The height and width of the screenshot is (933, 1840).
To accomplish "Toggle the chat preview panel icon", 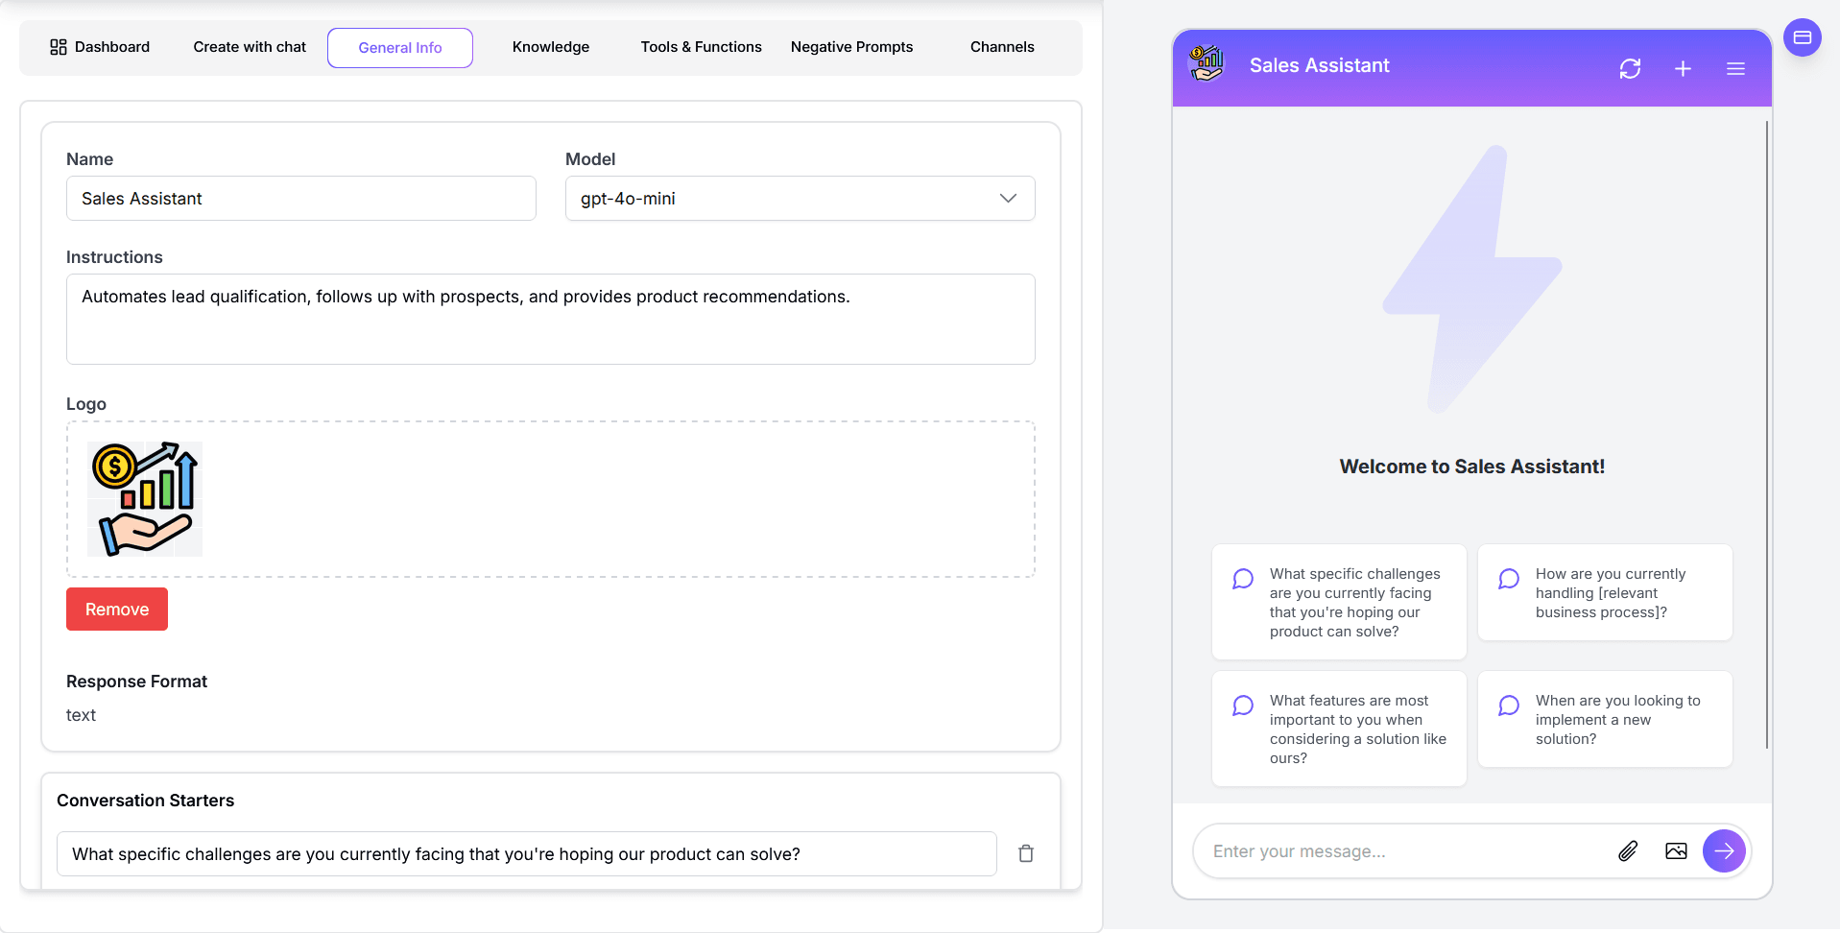I will click(1802, 37).
